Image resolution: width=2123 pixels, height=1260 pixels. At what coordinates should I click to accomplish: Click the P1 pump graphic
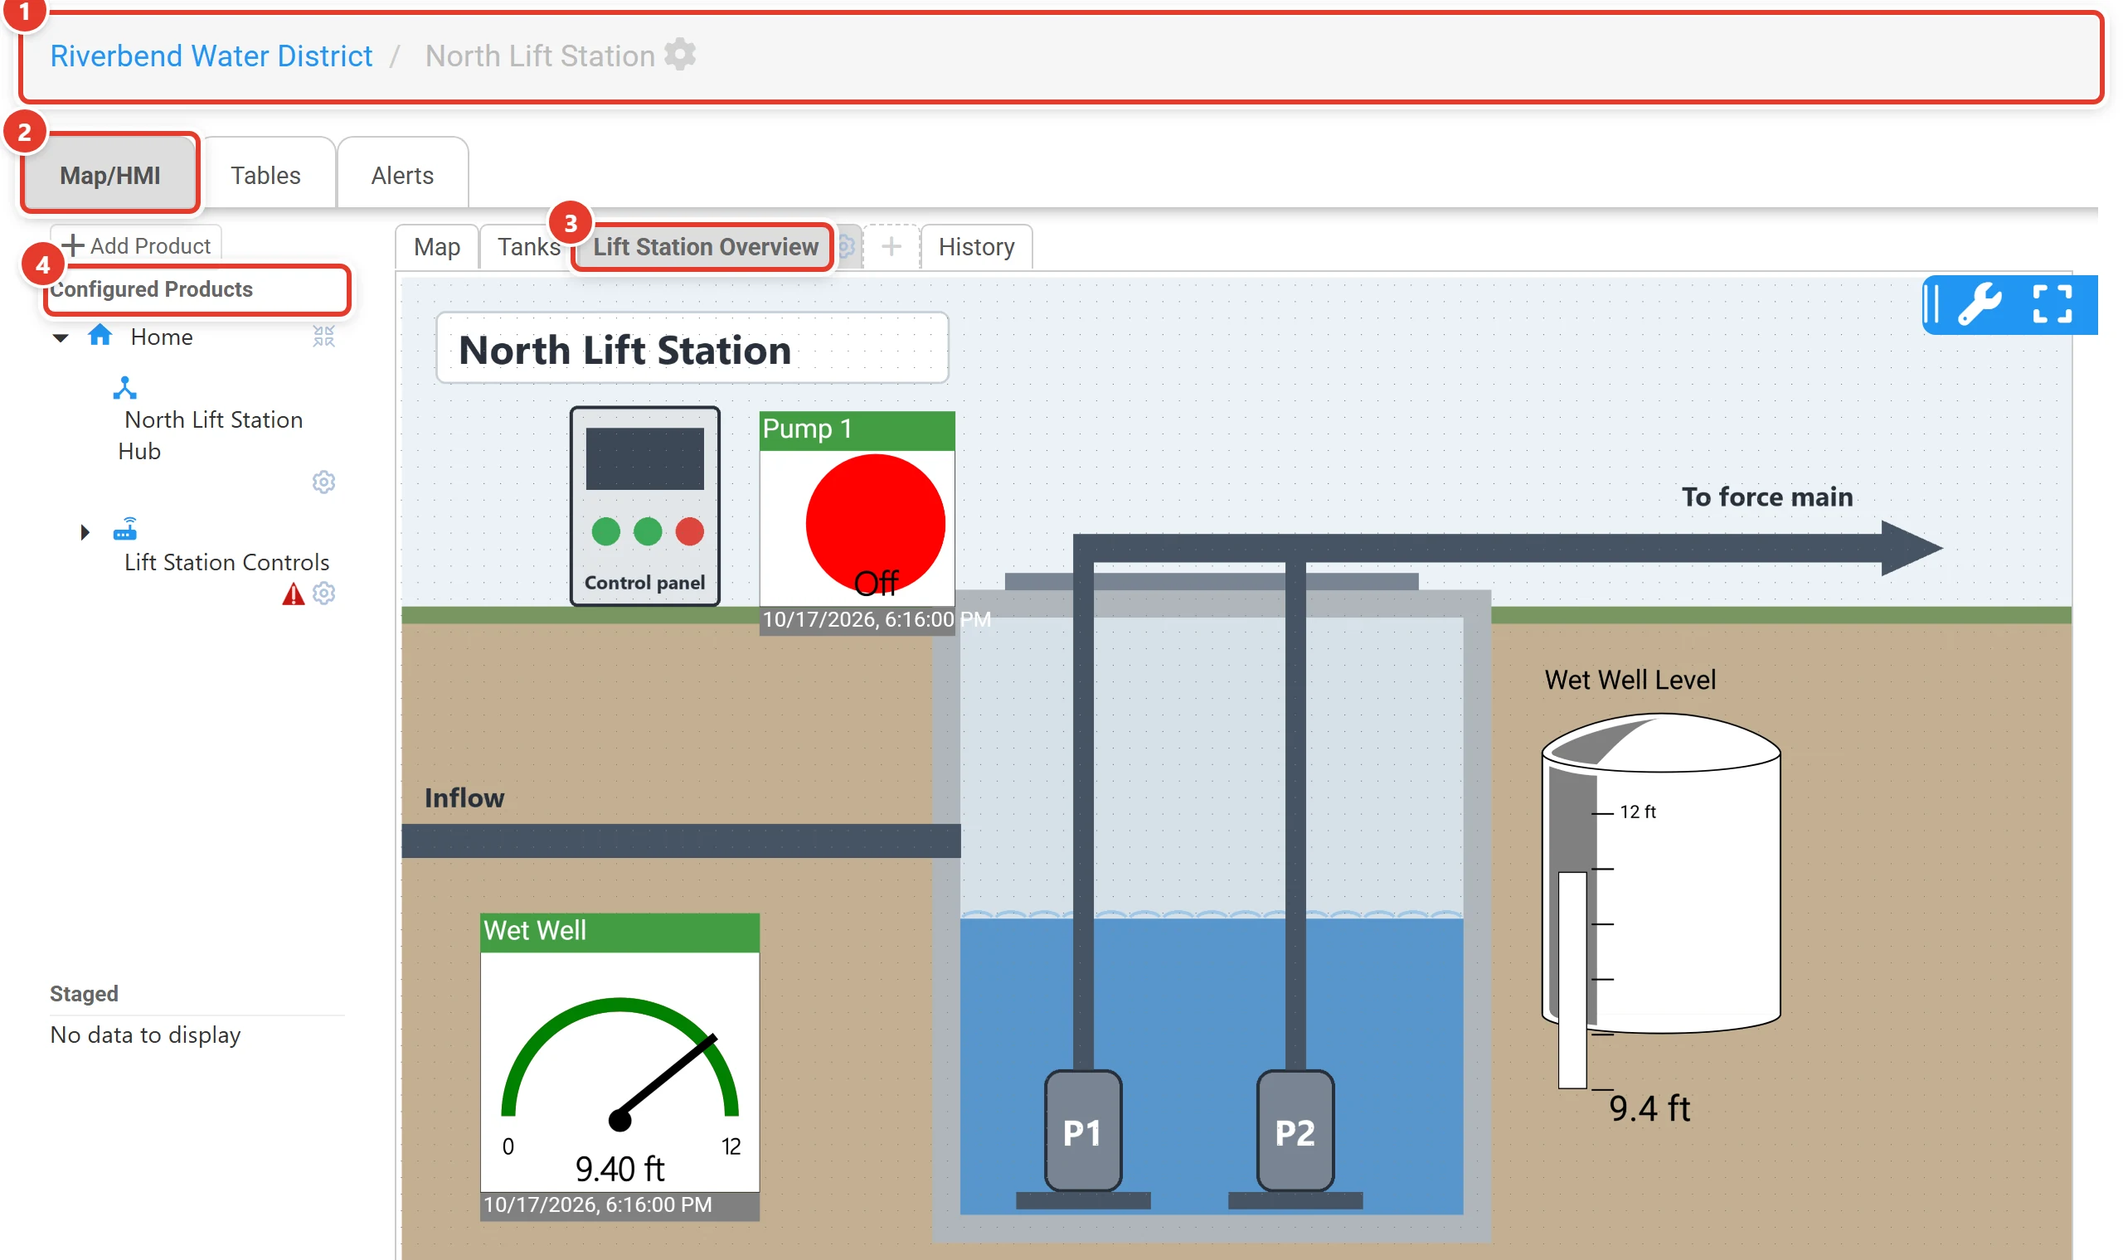(1083, 1130)
